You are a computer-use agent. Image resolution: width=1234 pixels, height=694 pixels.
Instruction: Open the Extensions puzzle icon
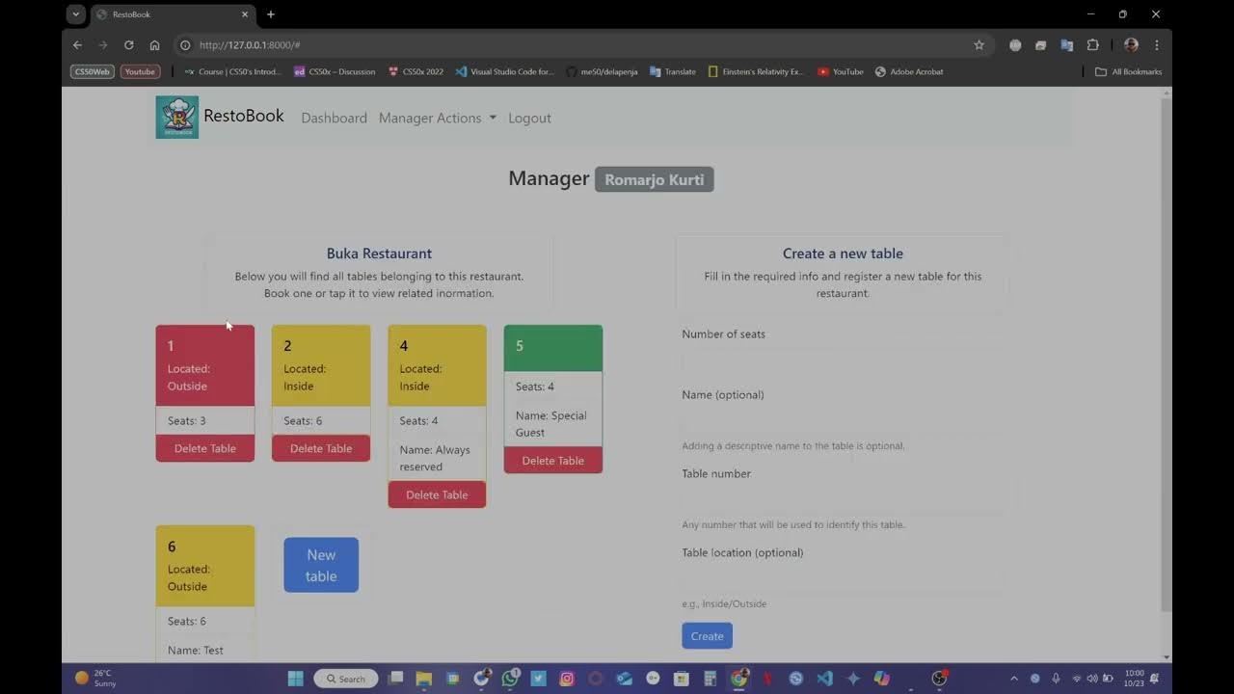[x=1092, y=45]
